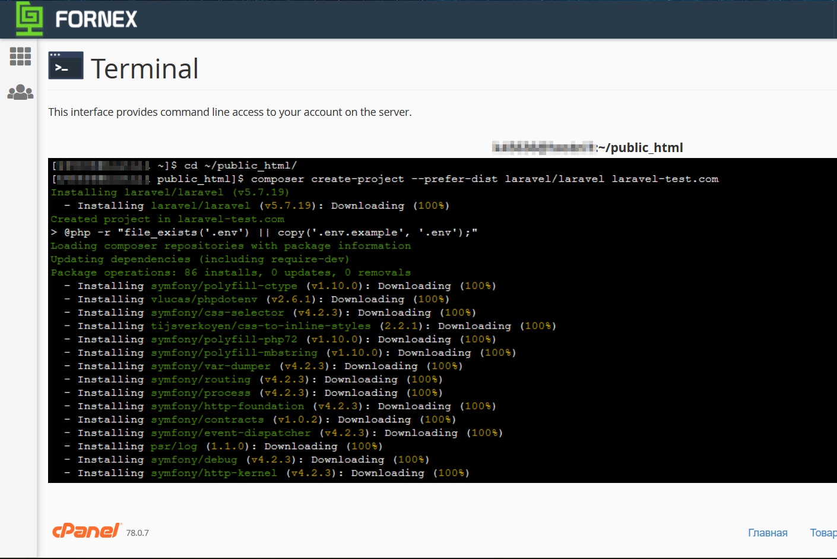Click the symfony/css-selector install line

click(x=270, y=312)
